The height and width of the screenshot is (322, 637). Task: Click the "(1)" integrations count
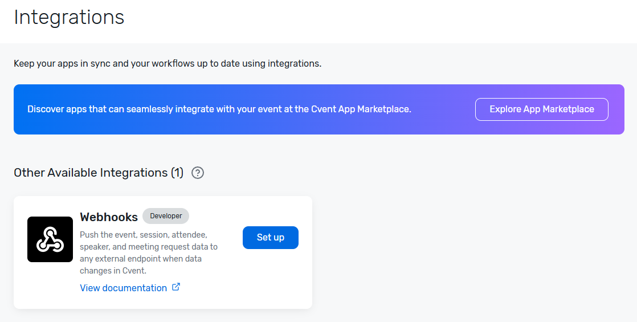click(177, 173)
